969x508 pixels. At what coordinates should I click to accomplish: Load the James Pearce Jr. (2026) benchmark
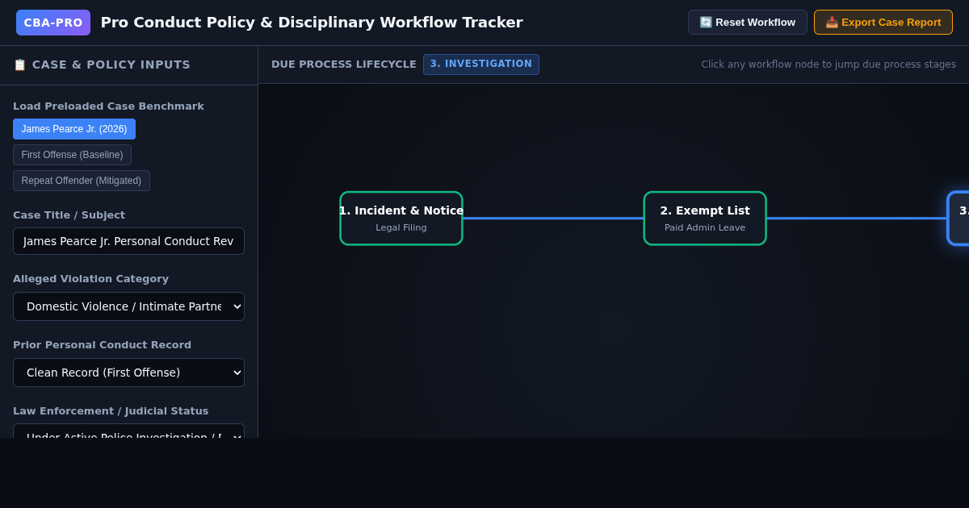pyautogui.click(x=74, y=129)
